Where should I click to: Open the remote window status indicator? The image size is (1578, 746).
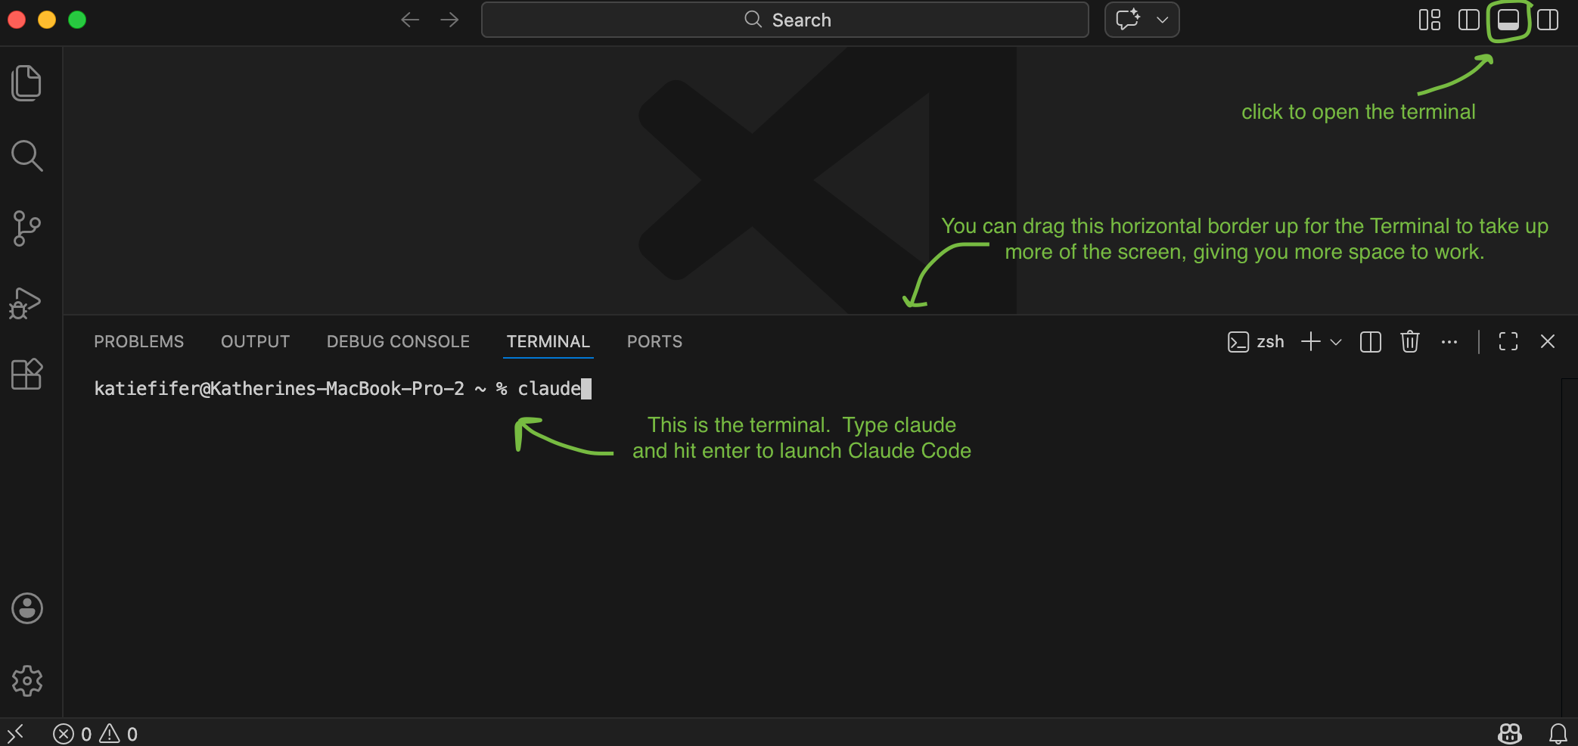[x=15, y=734]
